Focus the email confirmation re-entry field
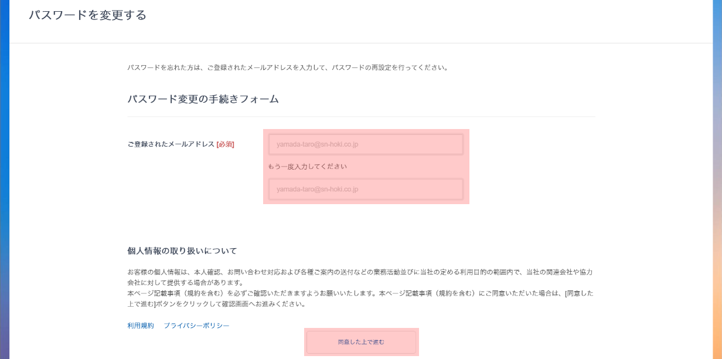 366,189
